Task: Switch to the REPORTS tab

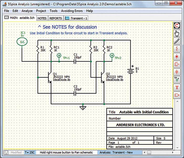Action: [56, 18]
